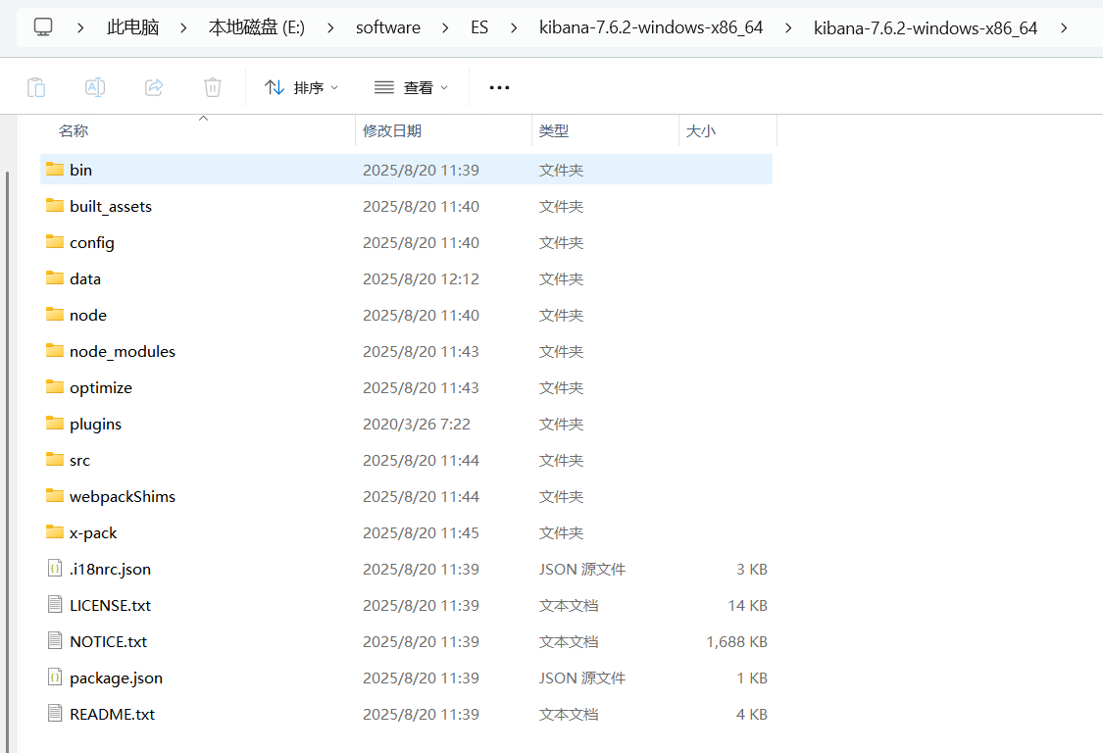The width and height of the screenshot is (1103, 753).
Task: Click the 2020/3/26 7:22 date of plugins
Action: click(x=417, y=424)
